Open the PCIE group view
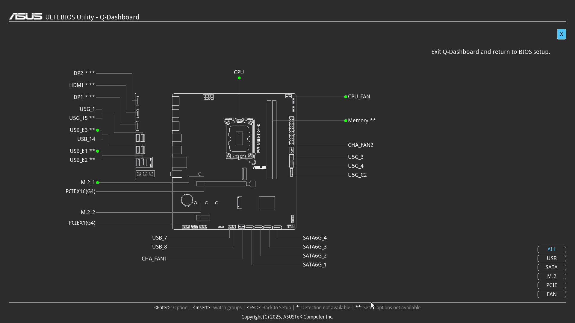The image size is (575, 323). [552, 285]
